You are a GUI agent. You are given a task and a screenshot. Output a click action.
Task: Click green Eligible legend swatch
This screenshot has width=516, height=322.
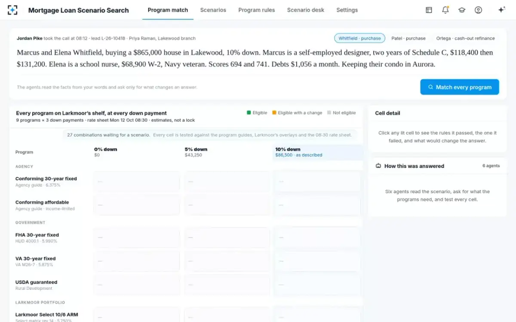pos(249,113)
